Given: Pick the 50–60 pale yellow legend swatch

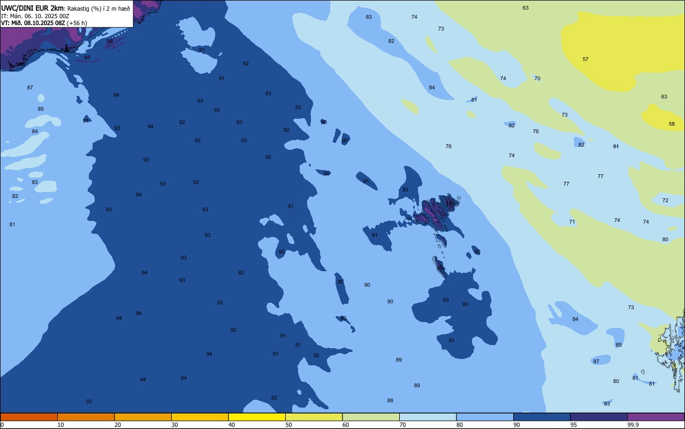Looking at the screenshot, I should coord(314,417).
